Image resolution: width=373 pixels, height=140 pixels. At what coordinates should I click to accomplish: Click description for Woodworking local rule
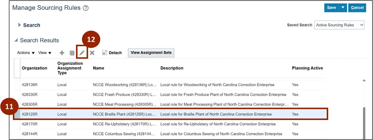217,85
